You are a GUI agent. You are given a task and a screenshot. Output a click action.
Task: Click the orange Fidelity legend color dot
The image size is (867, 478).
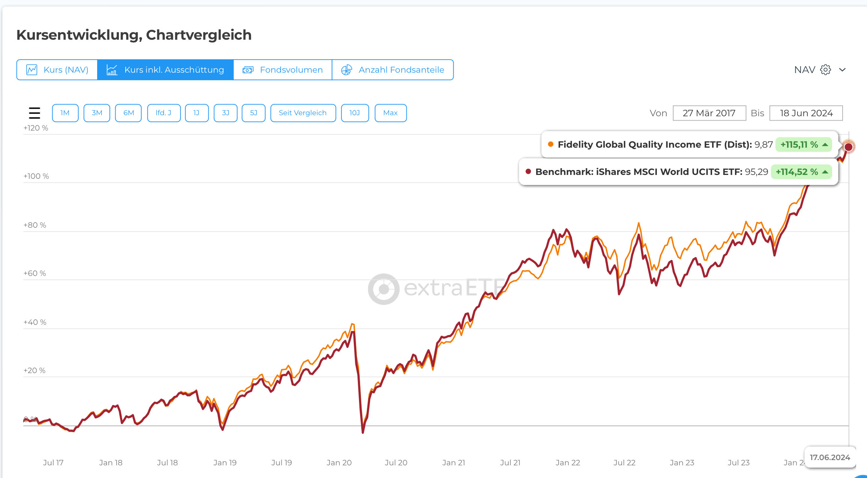point(551,144)
